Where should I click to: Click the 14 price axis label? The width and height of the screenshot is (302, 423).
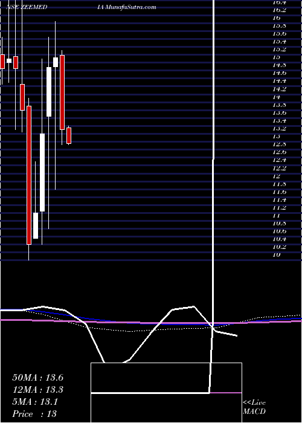pyautogui.click(x=277, y=97)
